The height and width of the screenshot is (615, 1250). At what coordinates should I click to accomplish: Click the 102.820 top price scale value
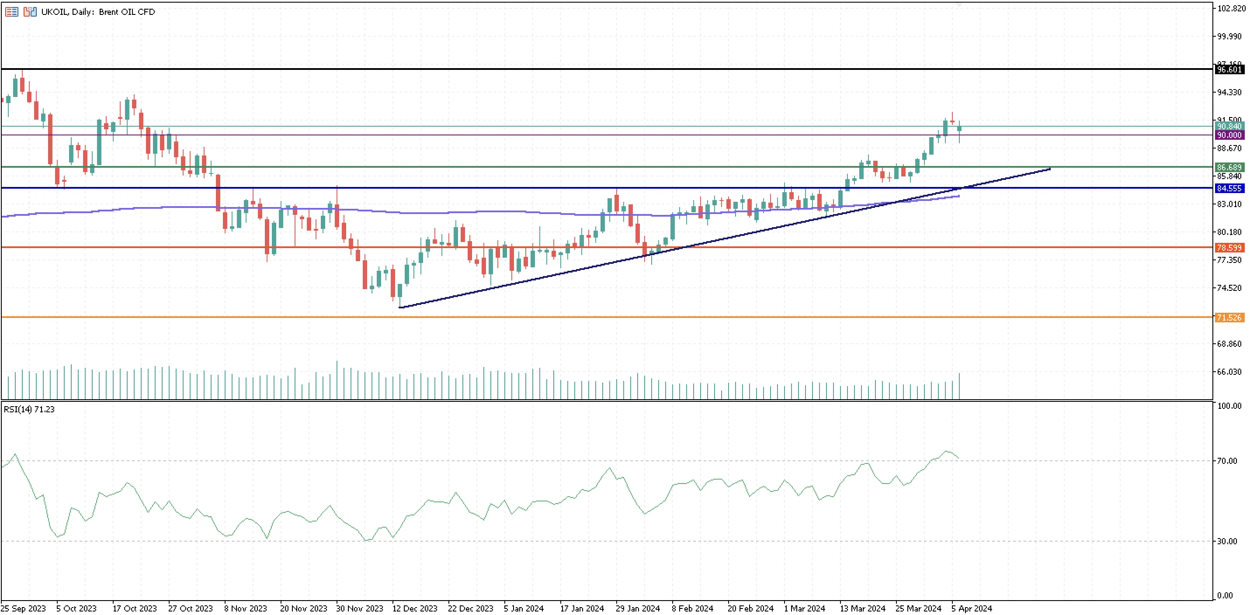click(x=1231, y=8)
